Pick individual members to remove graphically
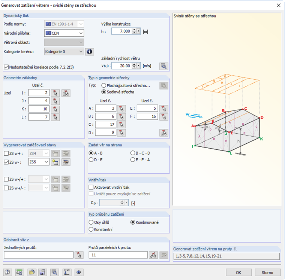The image size is (285, 280). [x=79, y=255]
